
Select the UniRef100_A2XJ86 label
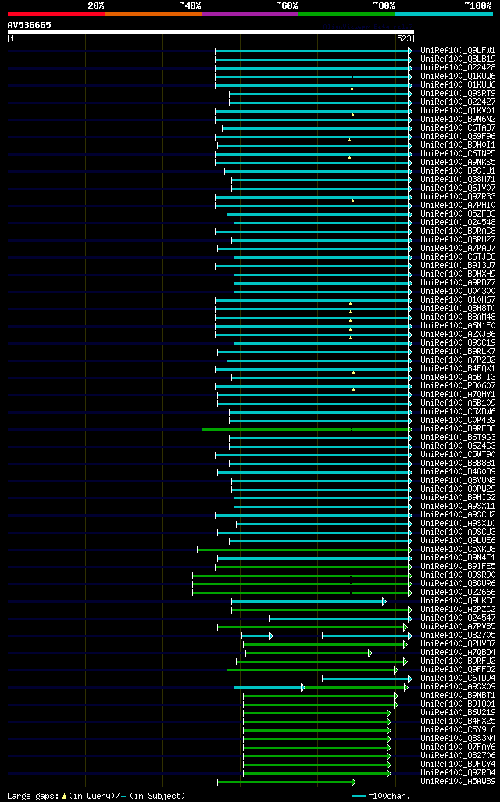(x=458, y=334)
